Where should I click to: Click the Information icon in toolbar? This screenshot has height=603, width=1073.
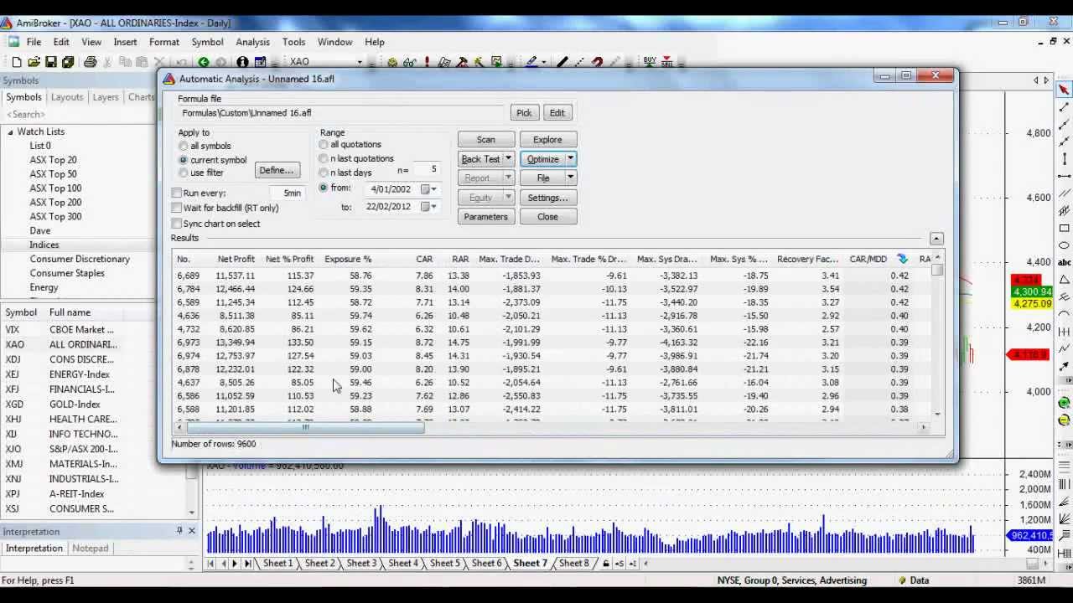pyautogui.click(x=242, y=62)
